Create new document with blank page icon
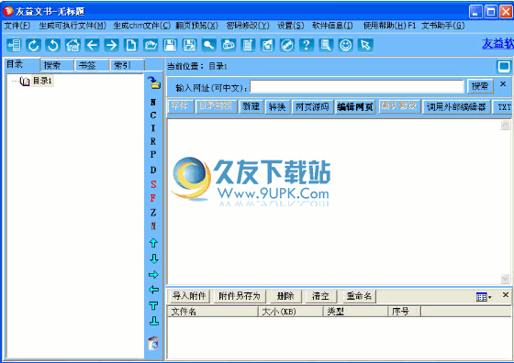Image resolution: width=514 pixels, height=363 pixels. pyautogui.click(x=131, y=45)
